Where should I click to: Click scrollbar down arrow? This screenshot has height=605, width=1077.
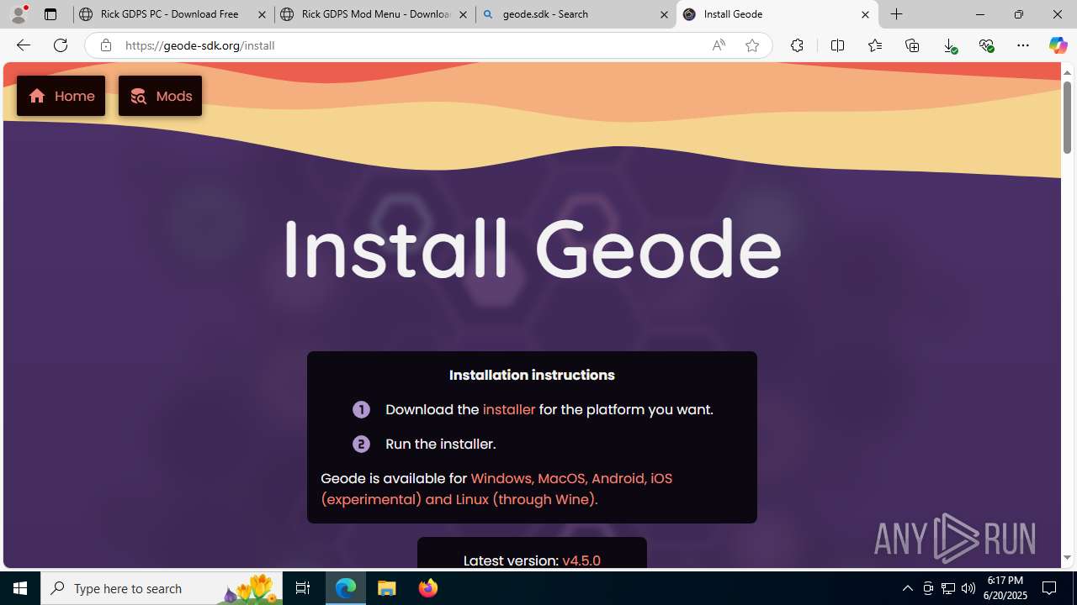pos(1067,558)
